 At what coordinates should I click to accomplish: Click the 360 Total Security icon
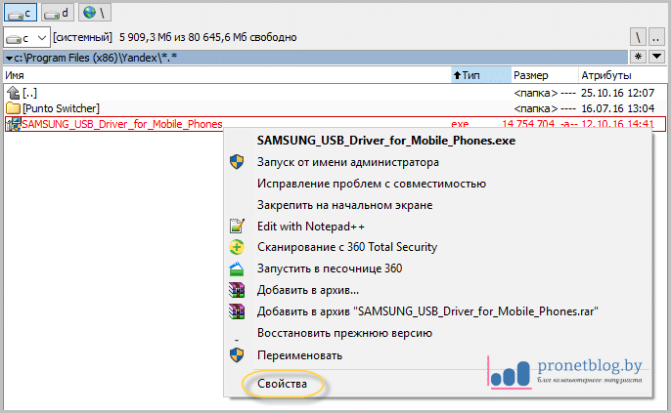click(x=237, y=247)
